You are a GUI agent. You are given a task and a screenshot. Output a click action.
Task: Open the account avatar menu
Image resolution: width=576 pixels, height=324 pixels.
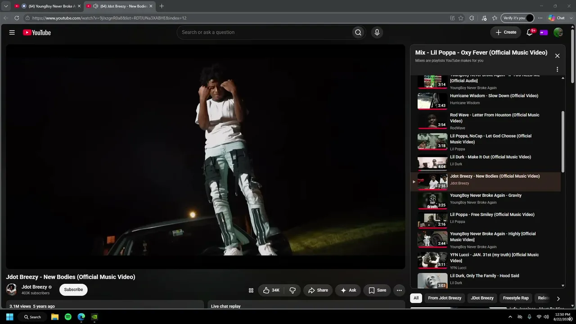point(558,32)
